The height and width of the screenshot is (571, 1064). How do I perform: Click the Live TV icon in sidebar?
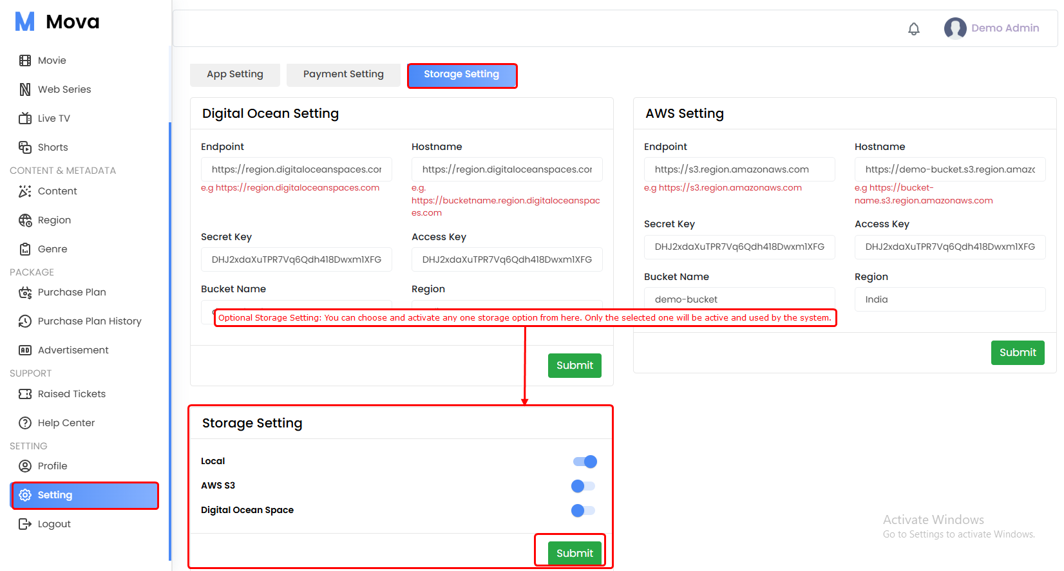pyautogui.click(x=25, y=118)
